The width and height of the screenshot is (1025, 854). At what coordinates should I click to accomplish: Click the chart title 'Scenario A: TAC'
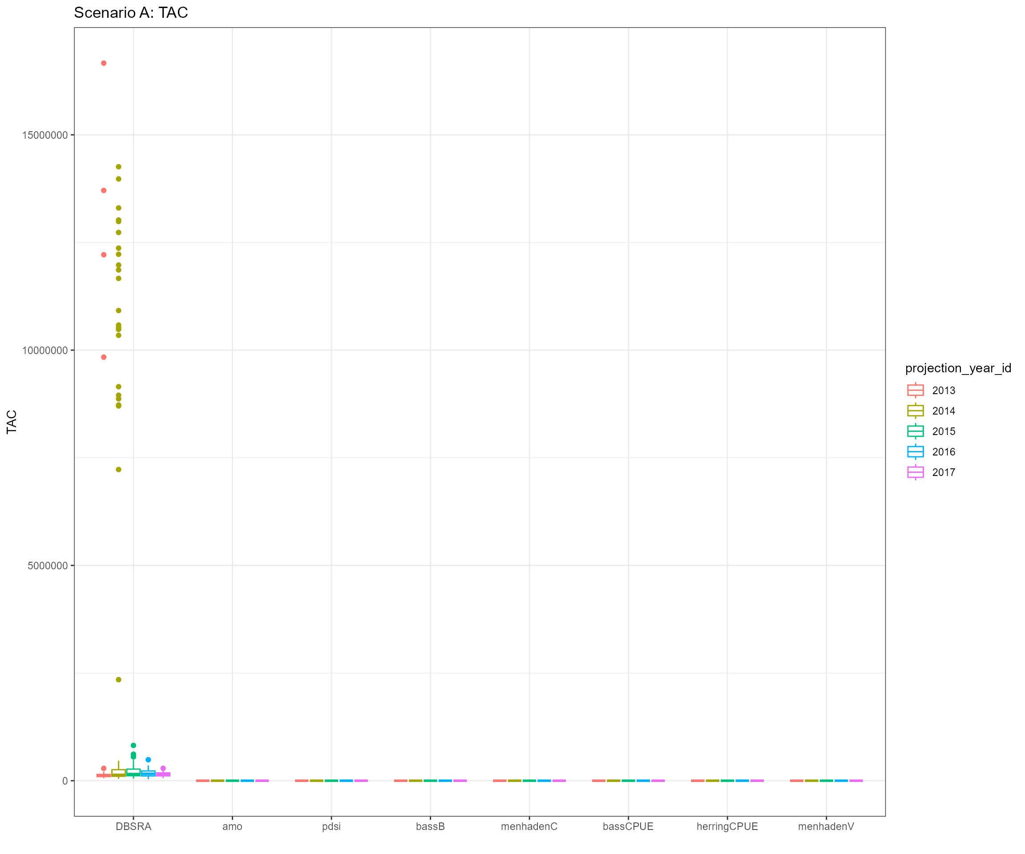(131, 13)
